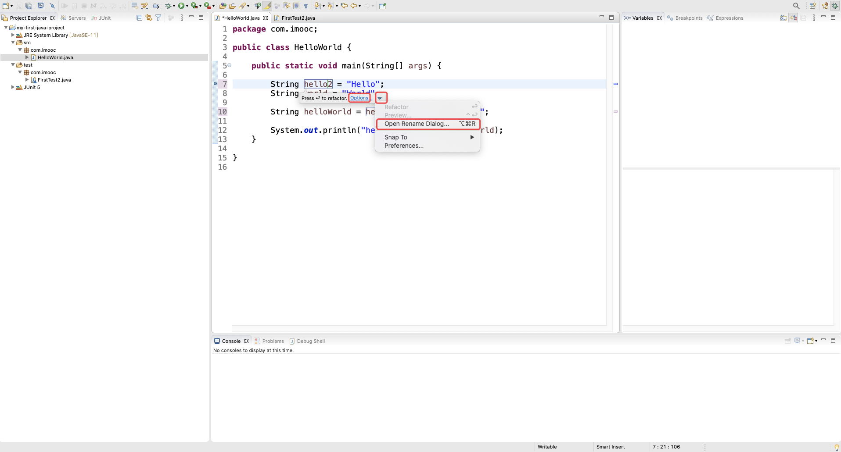Collapse the my-first-java-project tree node

point(6,28)
